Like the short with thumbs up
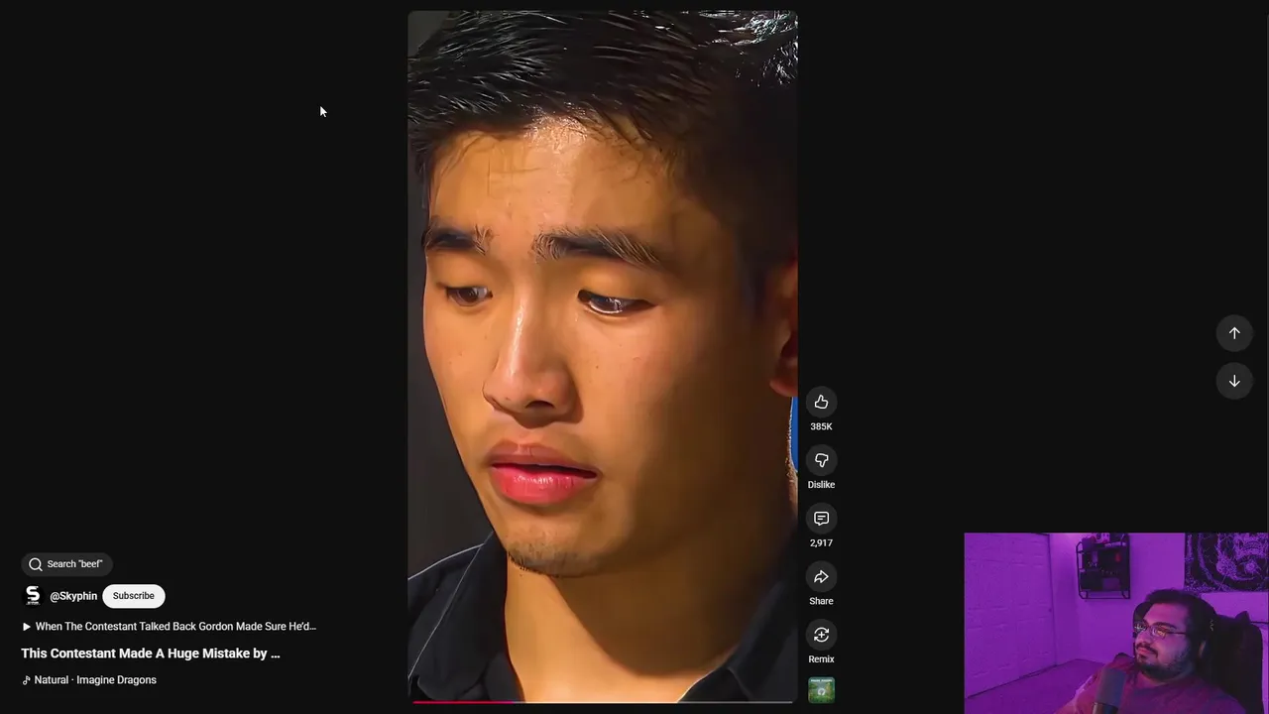This screenshot has width=1269, height=714. coord(821,402)
